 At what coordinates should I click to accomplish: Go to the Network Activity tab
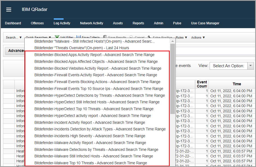pos(91,23)
